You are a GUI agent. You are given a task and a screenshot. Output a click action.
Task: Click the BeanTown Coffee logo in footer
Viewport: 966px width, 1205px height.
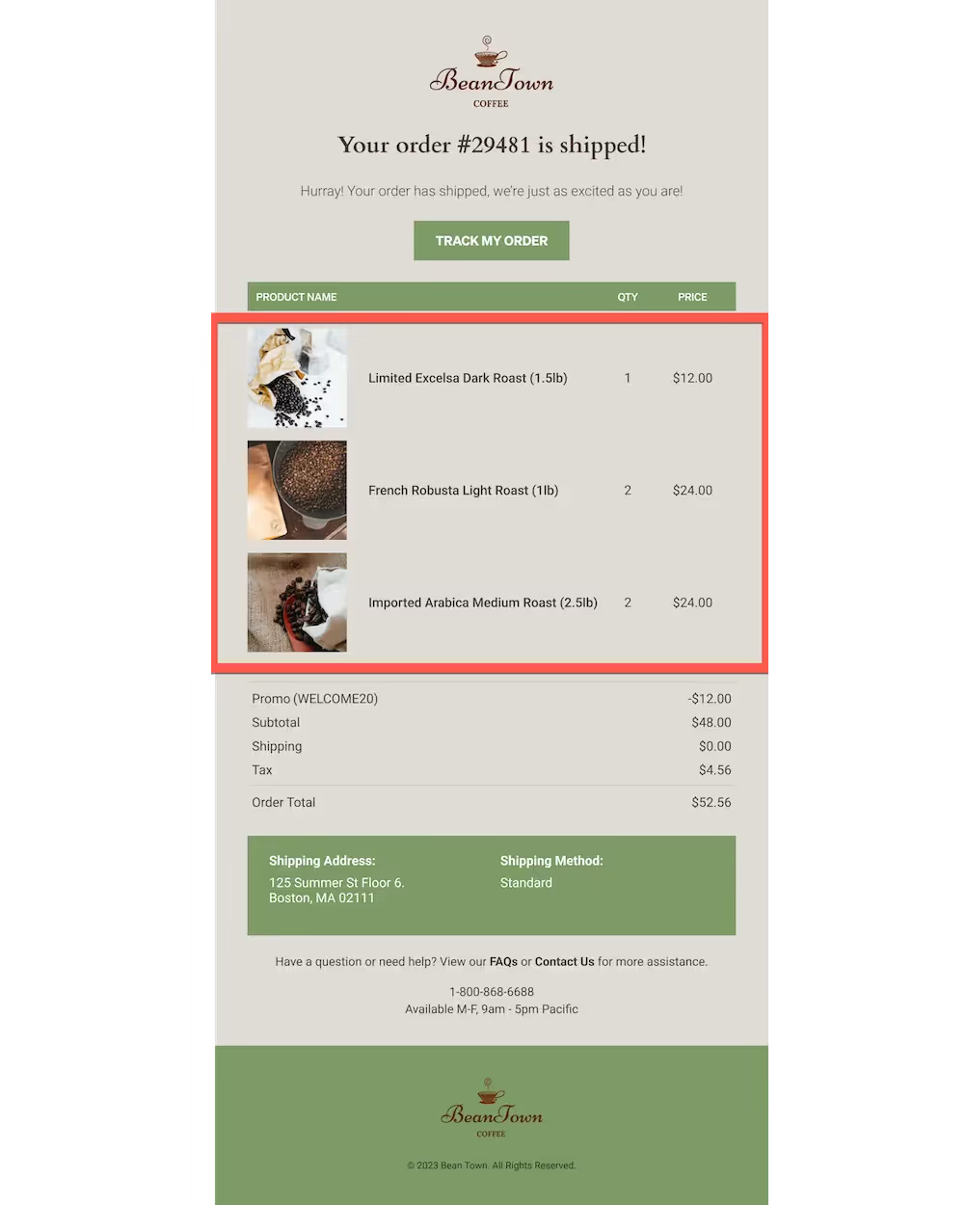pyautogui.click(x=492, y=1108)
